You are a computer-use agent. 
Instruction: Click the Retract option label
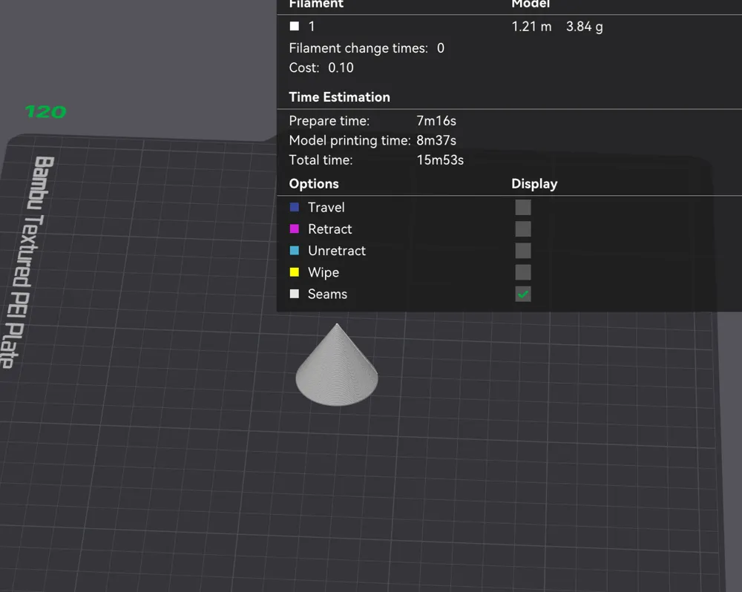pos(330,229)
